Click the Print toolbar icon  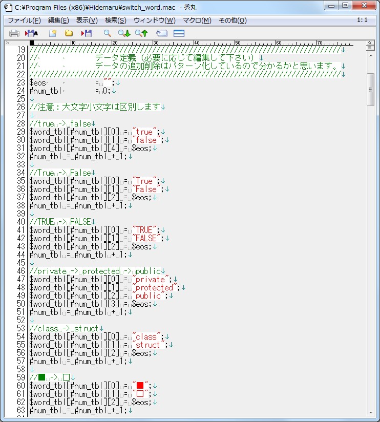(x=14, y=33)
